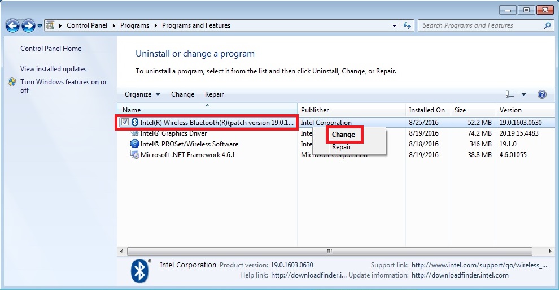
Task: Click the Microsoft .NET Framework icon
Action: point(135,154)
